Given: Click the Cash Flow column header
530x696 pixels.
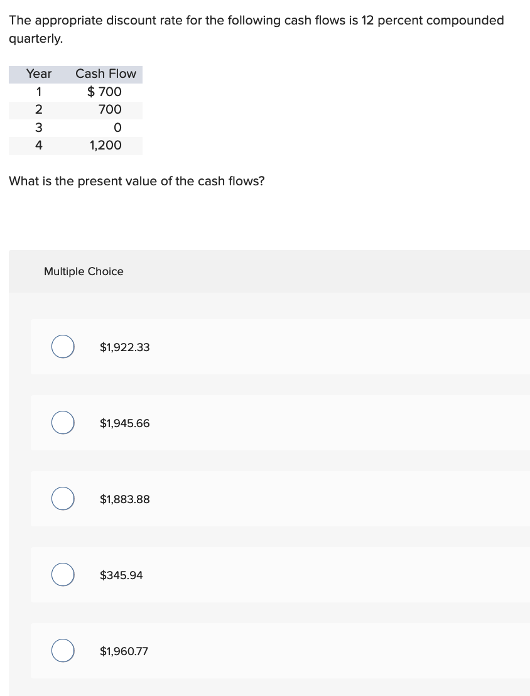Looking at the screenshot, I should [105, 73].
